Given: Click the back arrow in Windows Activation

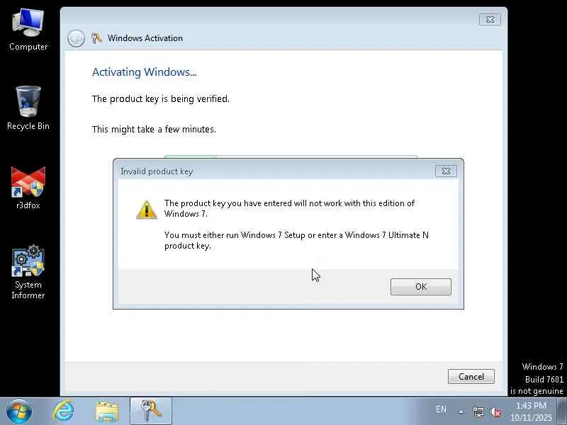Looking at the screenshot, I should tap(76, 38).
